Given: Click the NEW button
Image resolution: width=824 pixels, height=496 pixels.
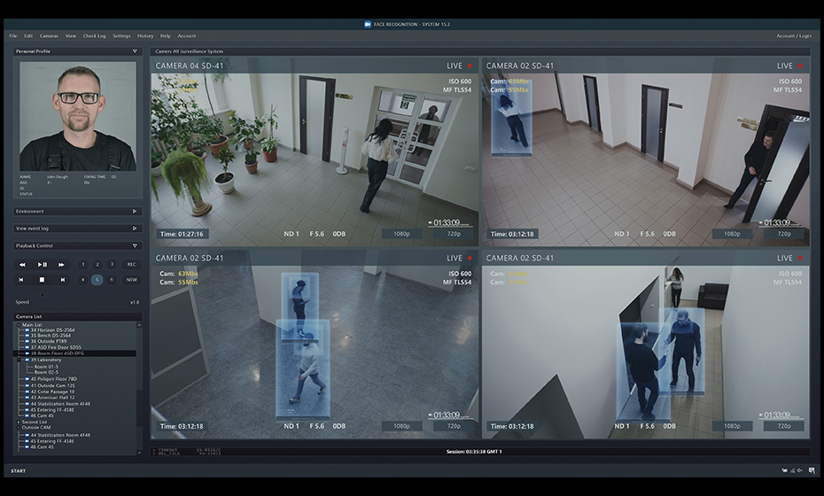Looking at the screenshot, I should point(131,280).
